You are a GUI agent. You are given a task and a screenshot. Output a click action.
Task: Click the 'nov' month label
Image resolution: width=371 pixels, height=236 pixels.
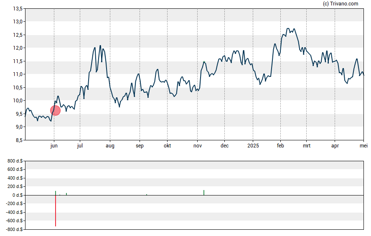coord(198,146)
